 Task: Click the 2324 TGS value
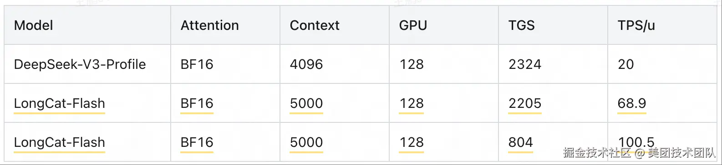pos(525,64)
